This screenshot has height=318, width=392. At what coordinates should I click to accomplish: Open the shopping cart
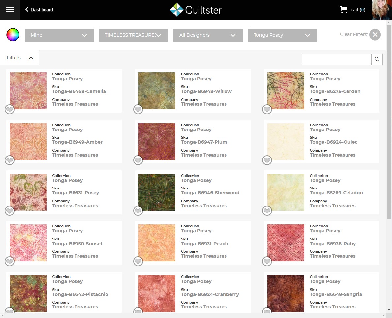click(x=352, y=10)
